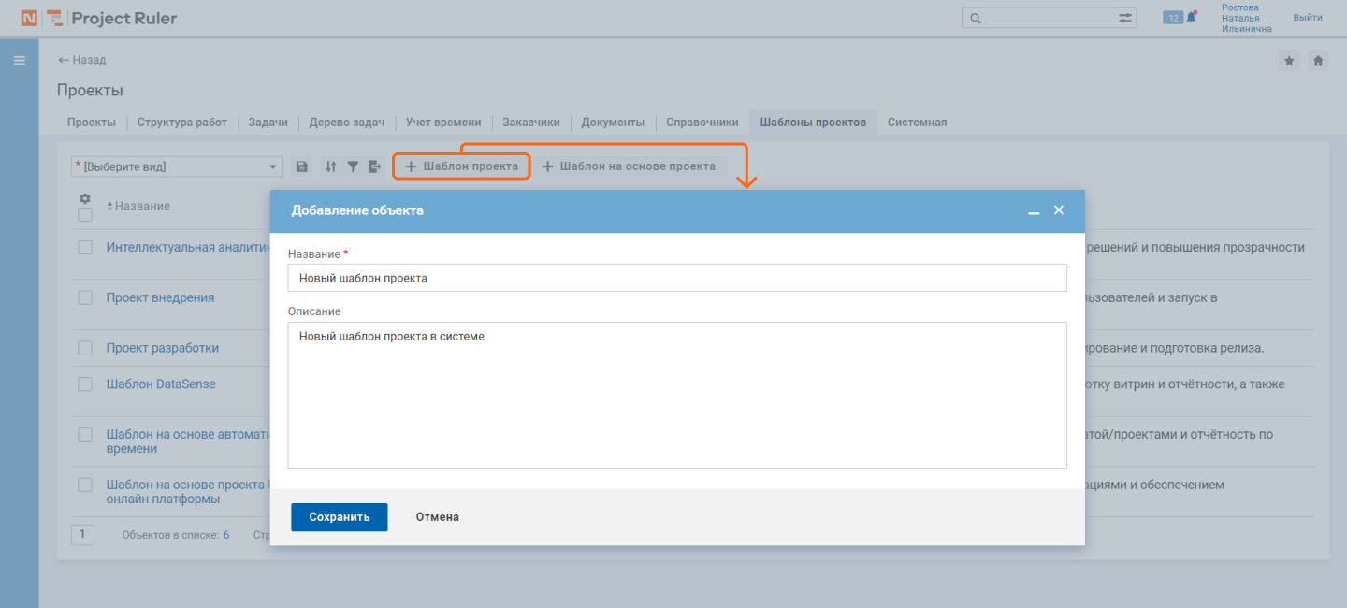This screenshot has height=608, width=1347.
Task: Go to home page via house icon
Action: tap(1318, 61)
